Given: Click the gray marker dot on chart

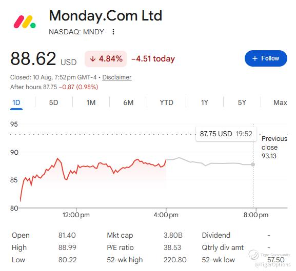Looking at the screenshot, I should pos(253,164).
